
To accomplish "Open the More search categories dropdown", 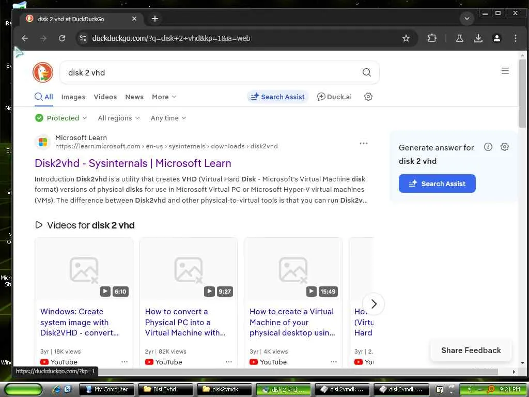I will [164, 97].
